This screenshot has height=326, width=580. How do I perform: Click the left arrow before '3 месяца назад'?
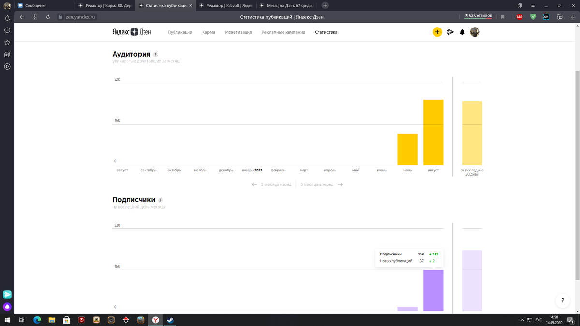[254, 184]
